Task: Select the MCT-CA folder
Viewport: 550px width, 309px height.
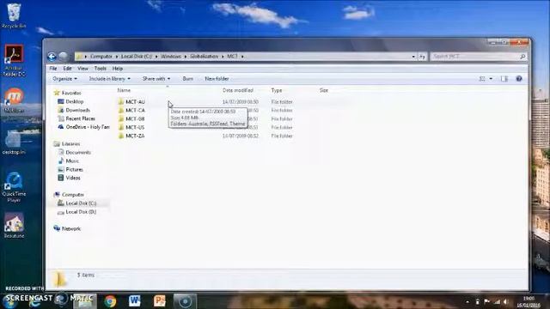Action: 135,111
